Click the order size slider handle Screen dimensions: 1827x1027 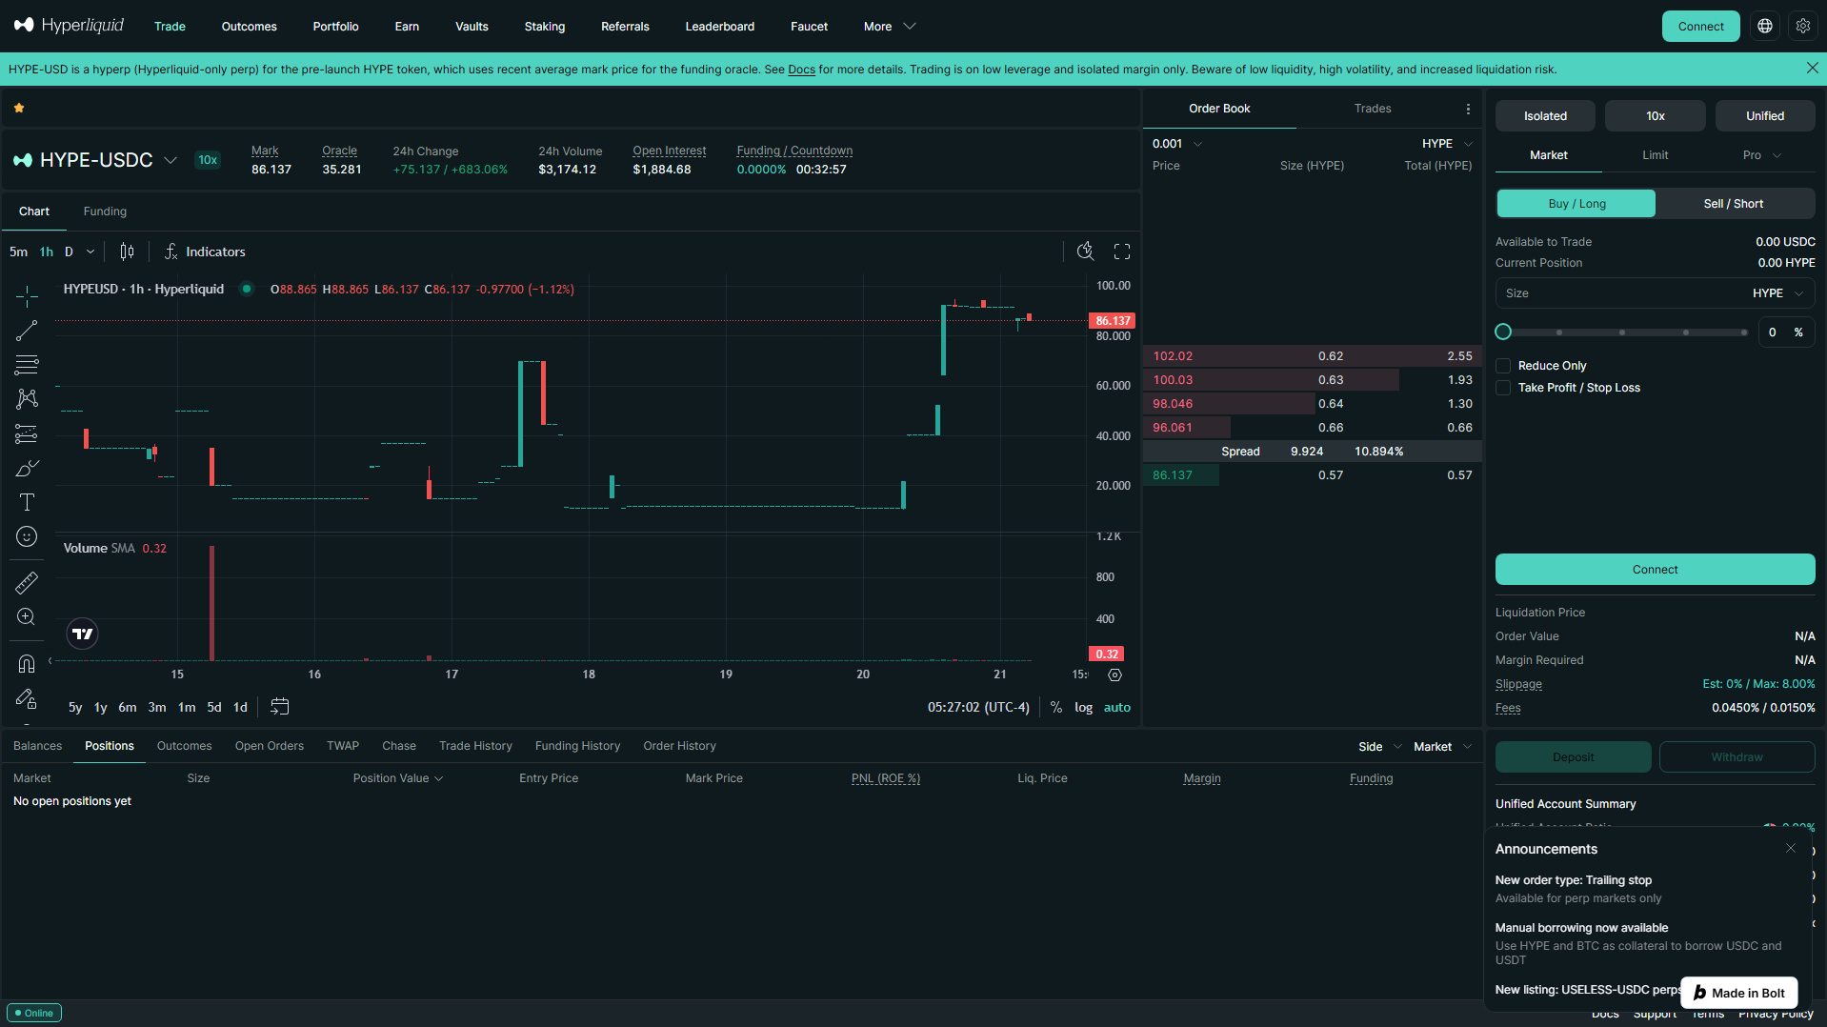coord(1503,332)
